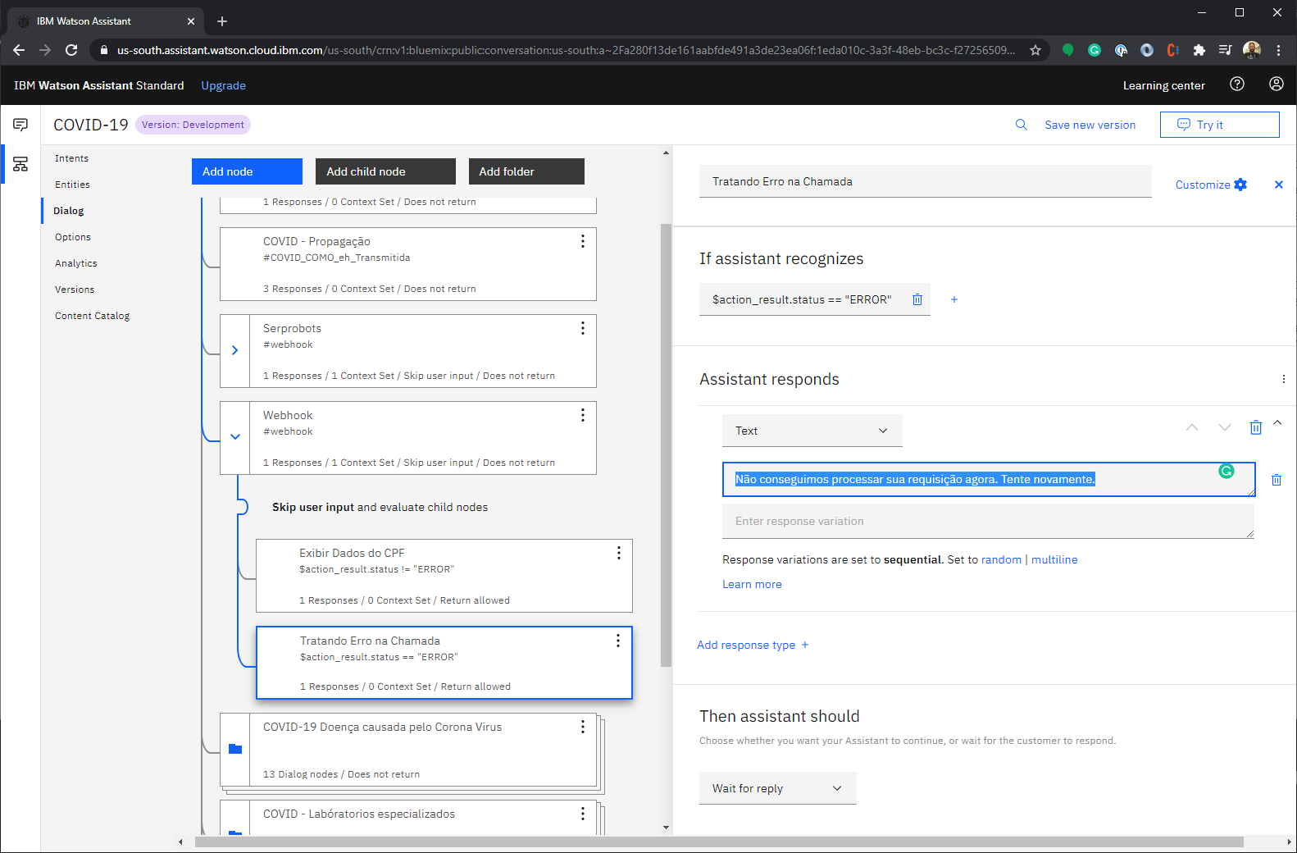1297x853 pixels.
Task: Click Save new version
Action: (x=1090, y=125)
